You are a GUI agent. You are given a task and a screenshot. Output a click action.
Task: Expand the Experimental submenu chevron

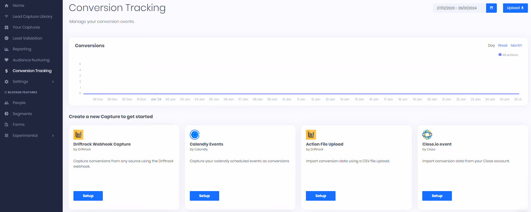[53, 136]
